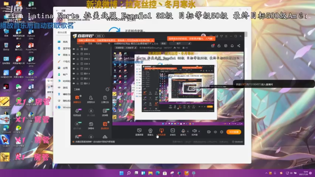Open the gift box icon with red dot
Image resolution: width=315 pixels, height=177 pixels.
(x=213, y=46)
